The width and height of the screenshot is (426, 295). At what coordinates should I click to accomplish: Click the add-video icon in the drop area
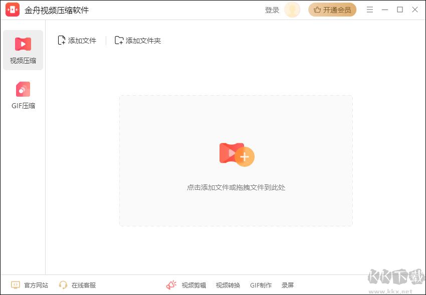236,155
